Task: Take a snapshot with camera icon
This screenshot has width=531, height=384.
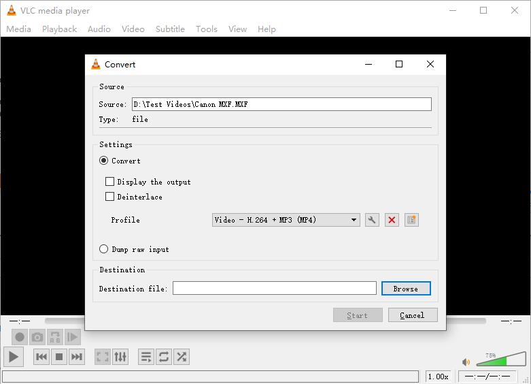Action: (37, 337)
